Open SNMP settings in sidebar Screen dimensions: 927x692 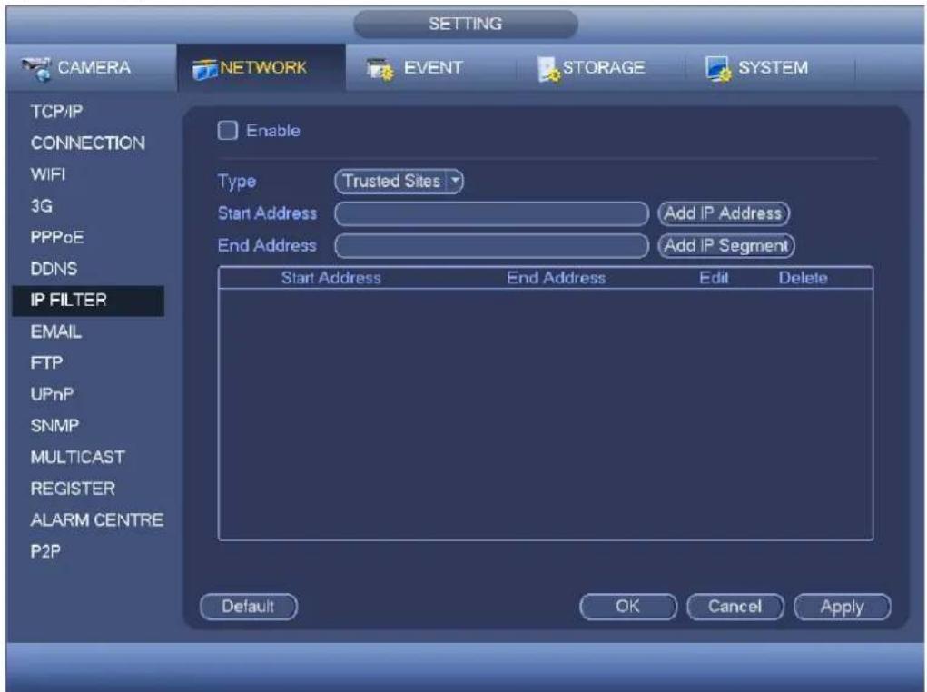coord(54,425)
